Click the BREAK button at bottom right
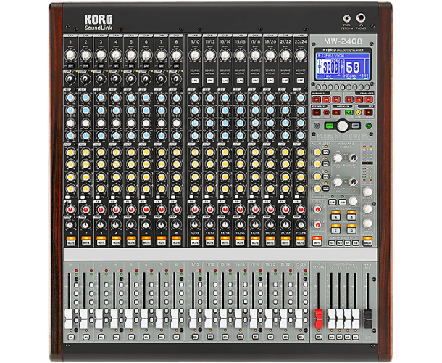The height and width of the screenshot is (363, 442). (367, 243)
